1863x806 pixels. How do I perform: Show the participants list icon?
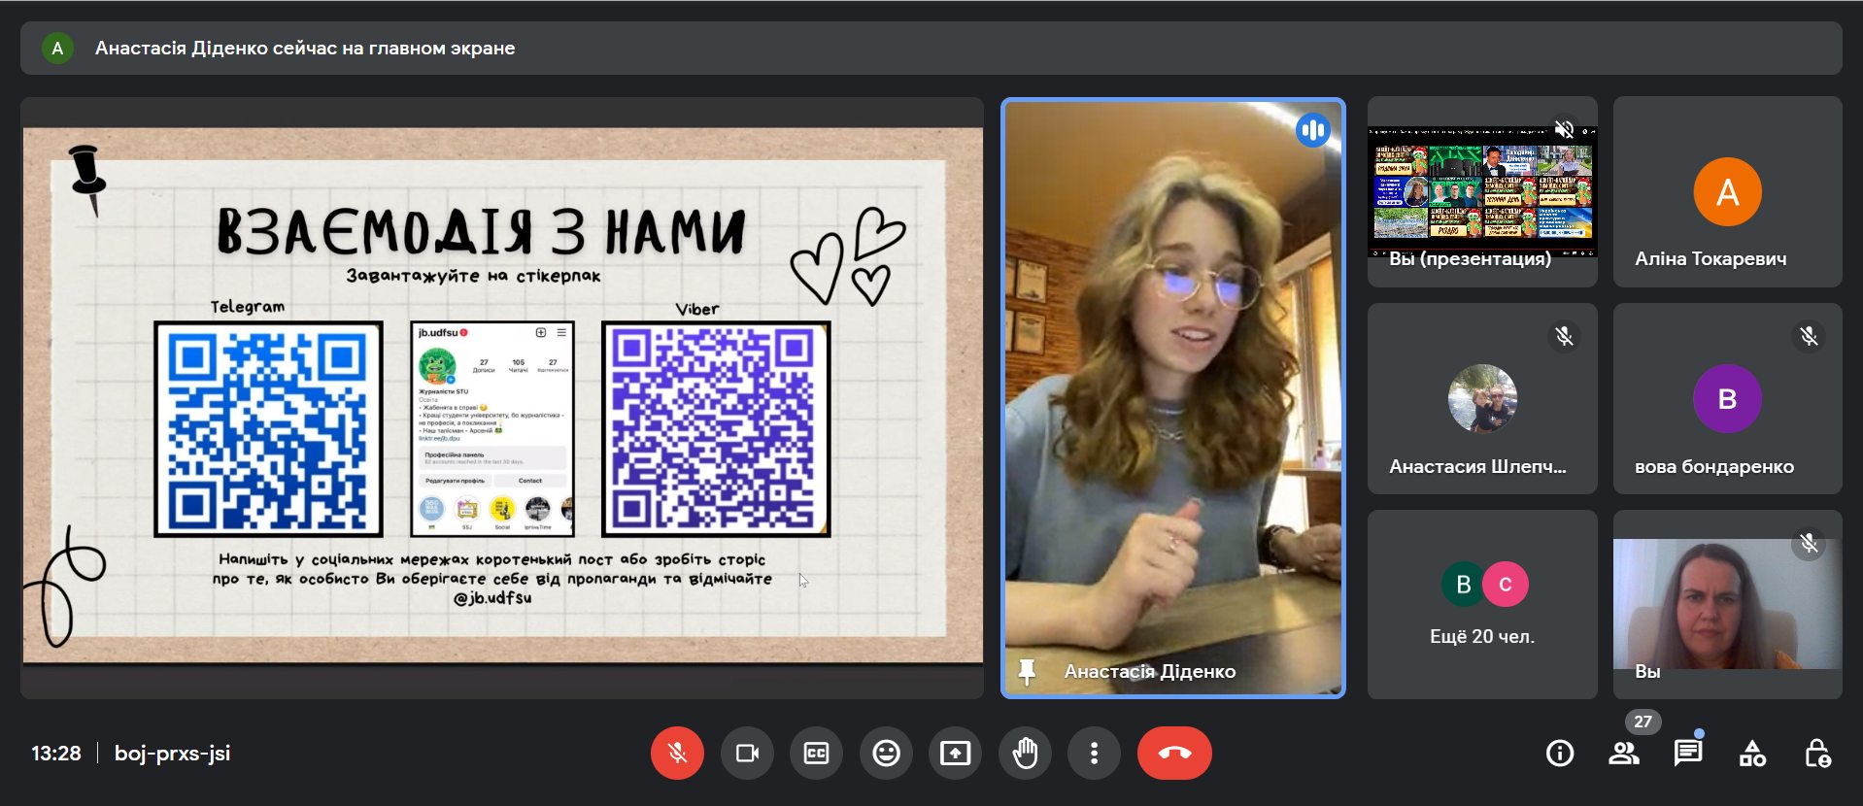pos(1624,753)
